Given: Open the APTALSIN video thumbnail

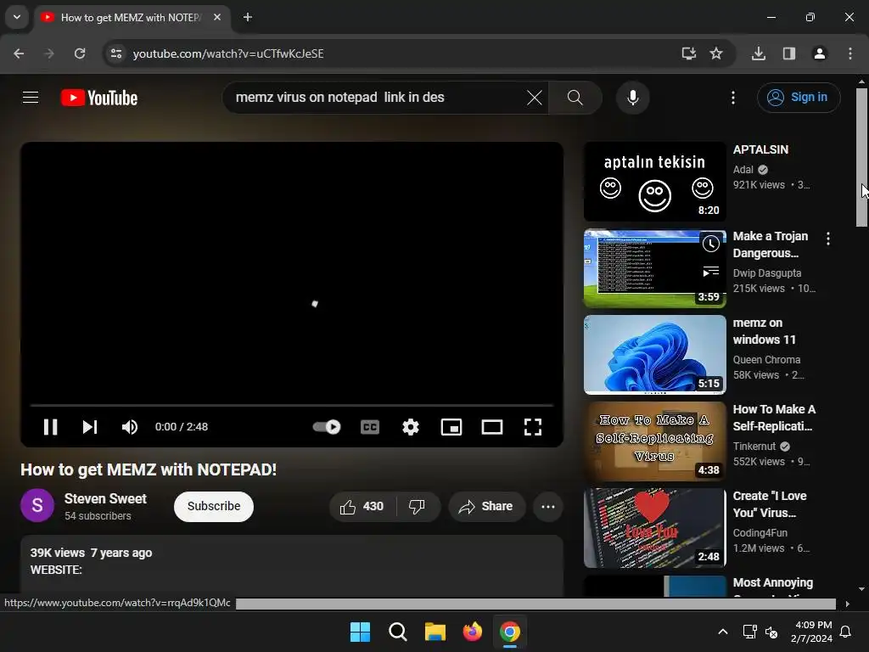Looking at the screenshot, I should tap(654, 182).
